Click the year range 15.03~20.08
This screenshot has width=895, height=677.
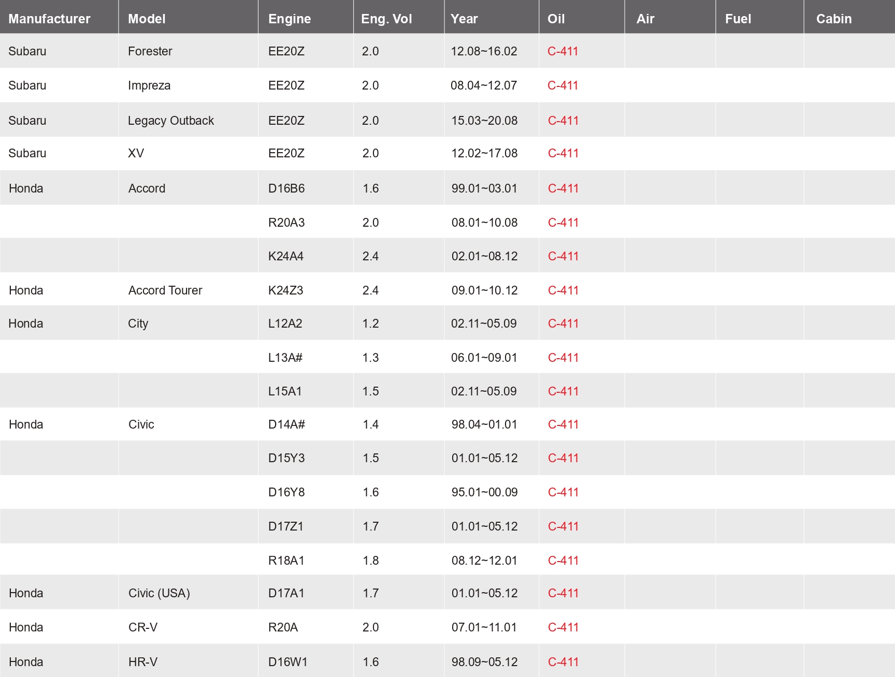[x=484, y=121]
